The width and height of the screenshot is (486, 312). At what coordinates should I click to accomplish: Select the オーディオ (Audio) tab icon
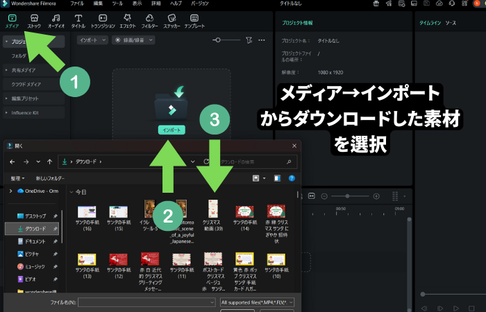(x=56, y=20)
